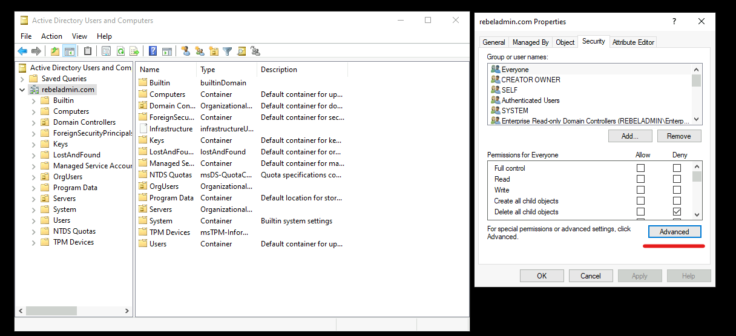The height and width of the screenshot is (336, 736).
Task: Check Deny box for Read permission
Action: 677,179
